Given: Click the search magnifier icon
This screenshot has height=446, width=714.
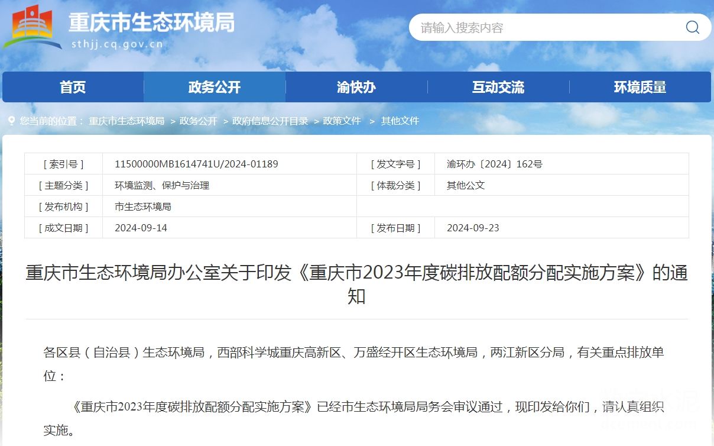Looking at the screenshot, I should click(x=692, y=27).
